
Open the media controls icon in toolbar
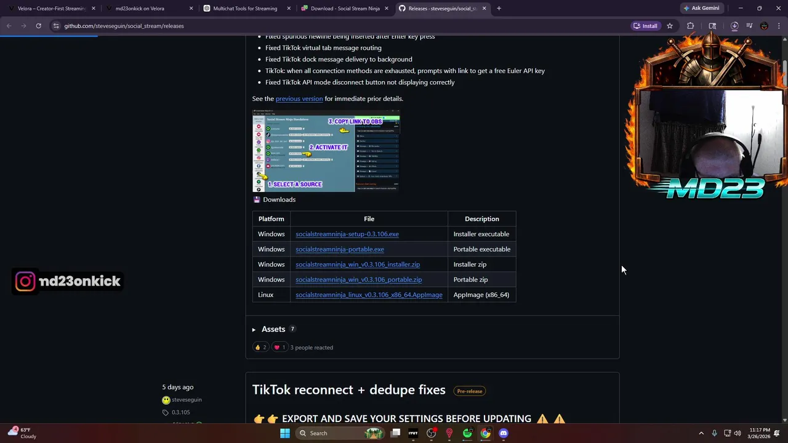point(749,26)
